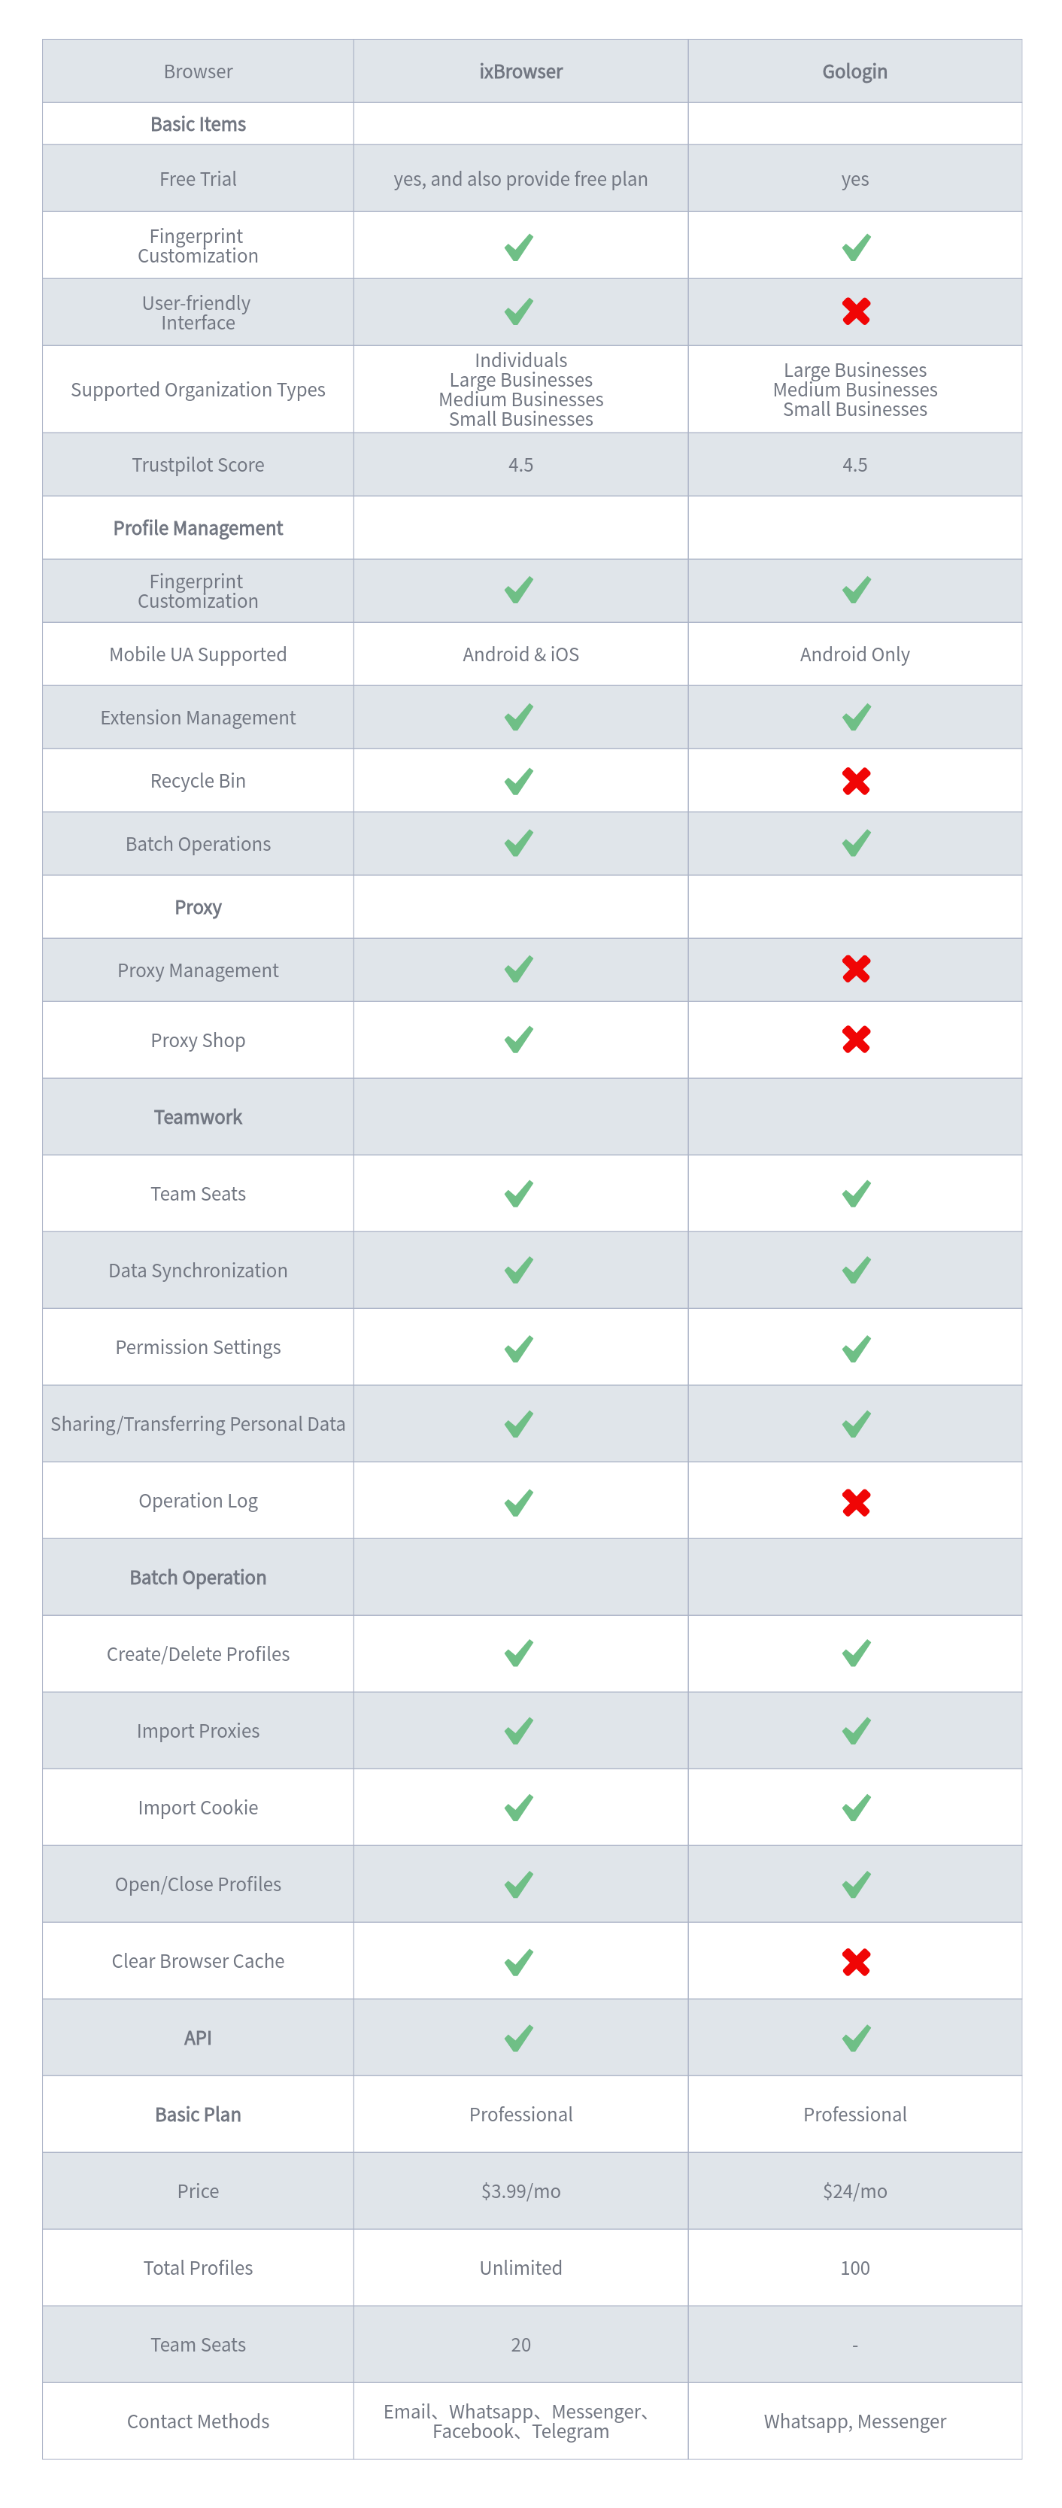Click Gologin's red cross for Clear Browser Cache
Screen dimensions: 1062x2508
856,1962
